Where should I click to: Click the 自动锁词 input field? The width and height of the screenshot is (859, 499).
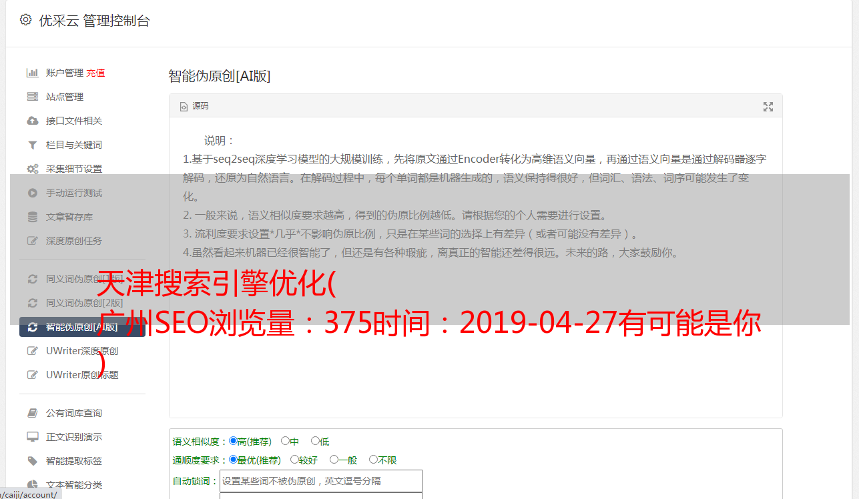(321, 481)
